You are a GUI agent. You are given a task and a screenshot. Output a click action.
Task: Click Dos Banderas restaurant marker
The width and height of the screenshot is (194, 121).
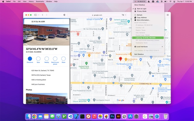click(x=126, y=59)
